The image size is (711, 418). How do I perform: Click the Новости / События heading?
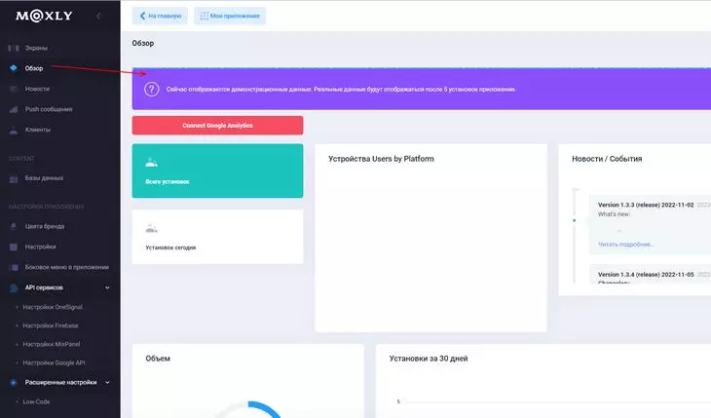(607, 159)
